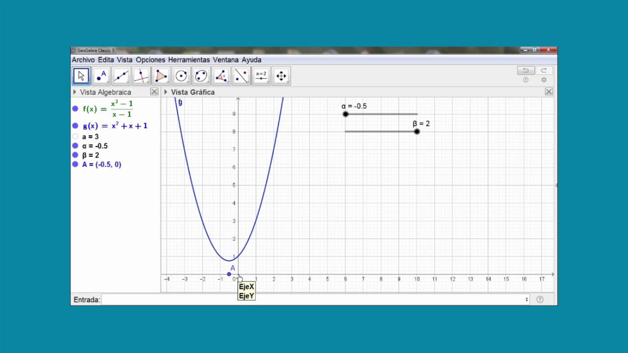Click the Vista Algebraica panel title
This screenshot has height=353, width=628.
tap(105, 92)
